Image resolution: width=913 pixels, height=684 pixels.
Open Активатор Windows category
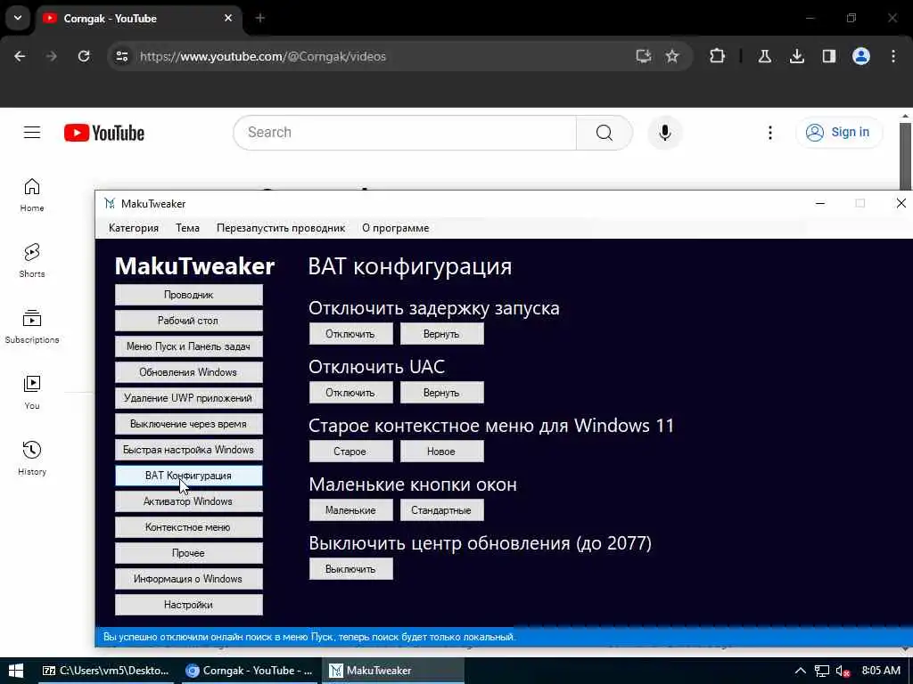click(x=189, y=501)
